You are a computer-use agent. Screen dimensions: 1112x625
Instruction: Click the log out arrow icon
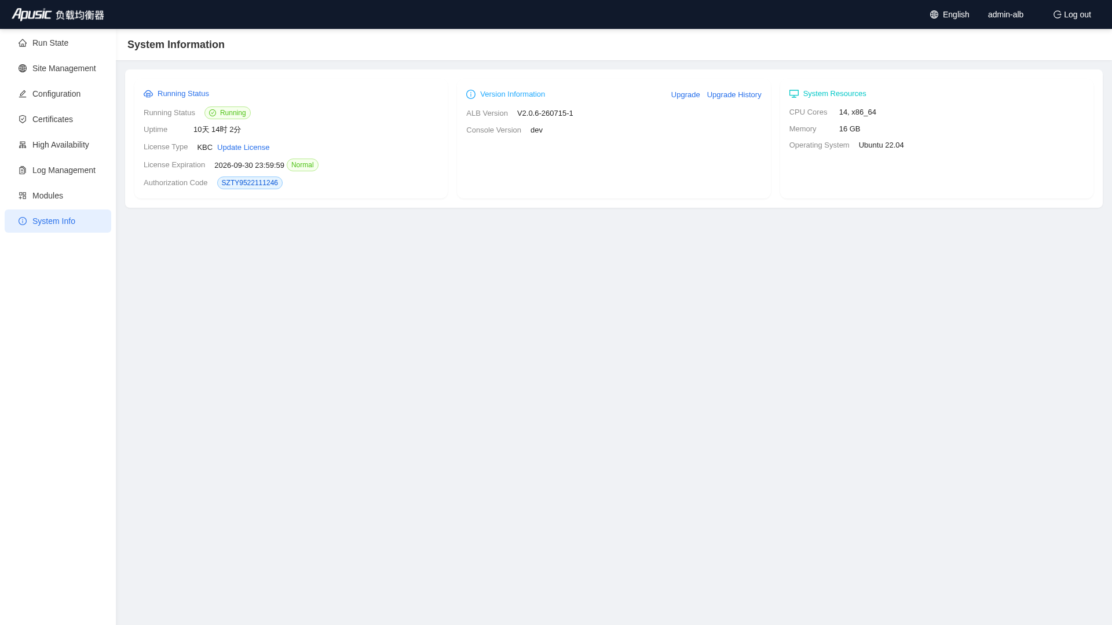click(1057, 14)
